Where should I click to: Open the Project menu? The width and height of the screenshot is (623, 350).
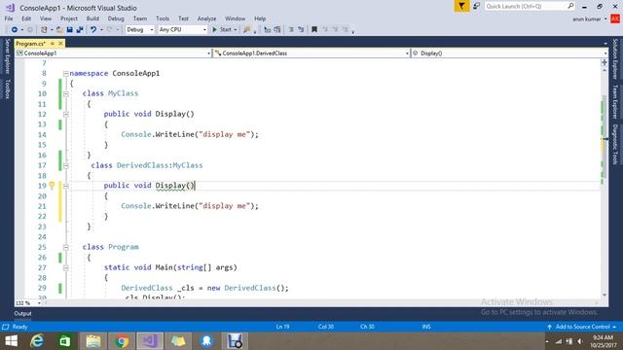[x=69, y=18]
